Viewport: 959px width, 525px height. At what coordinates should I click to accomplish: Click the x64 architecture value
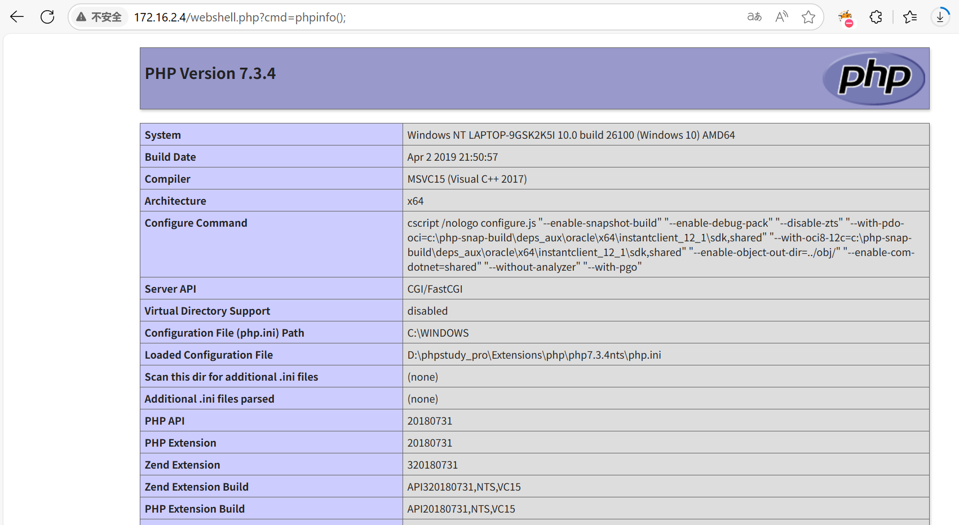416,201
